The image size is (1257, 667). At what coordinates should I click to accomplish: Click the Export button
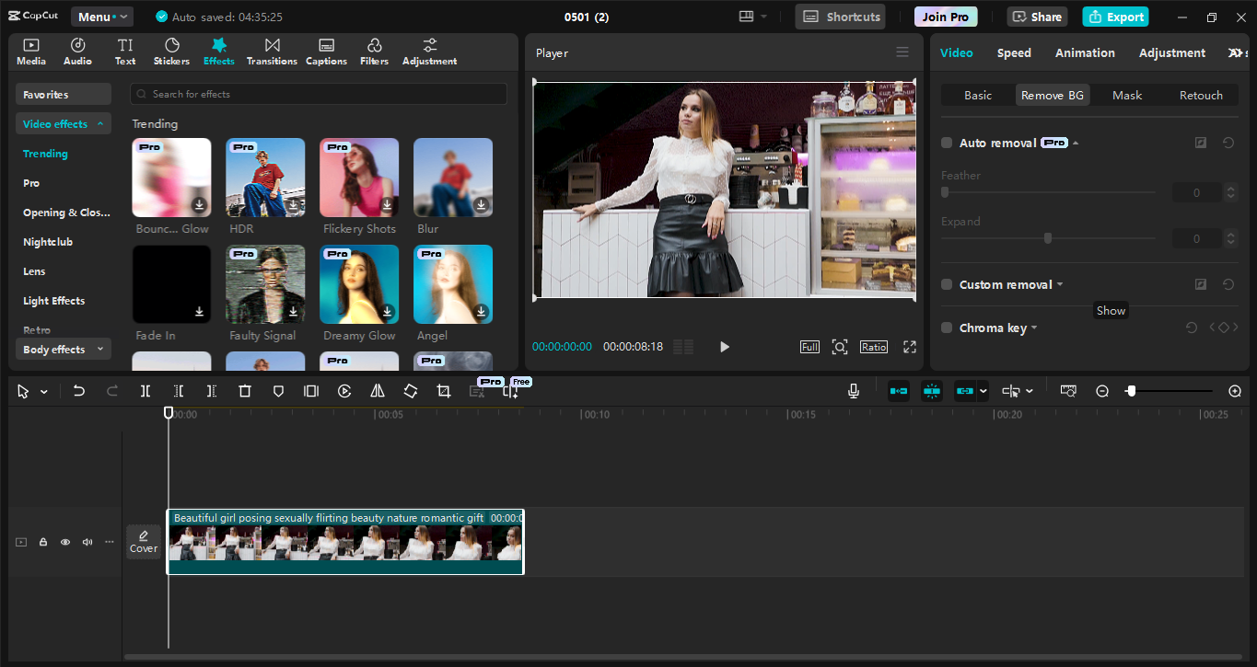1115,16
